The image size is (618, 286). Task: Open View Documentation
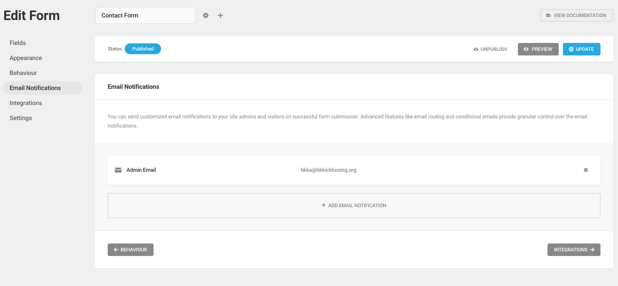click(x=576, y=15)
